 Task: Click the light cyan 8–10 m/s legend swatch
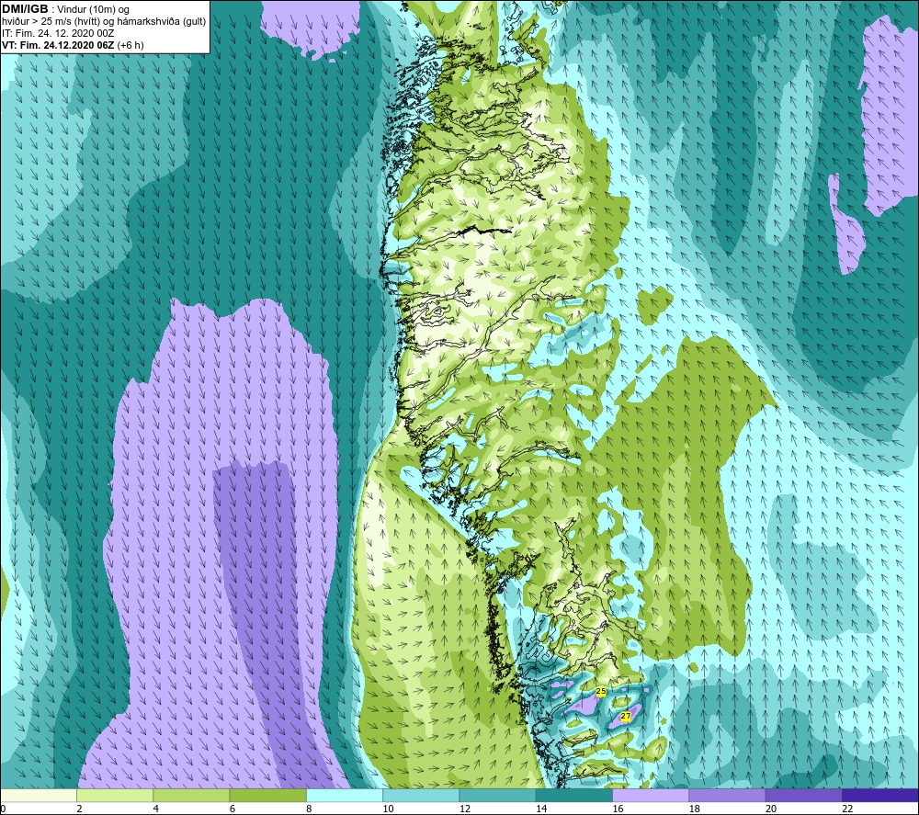point(345,795)
